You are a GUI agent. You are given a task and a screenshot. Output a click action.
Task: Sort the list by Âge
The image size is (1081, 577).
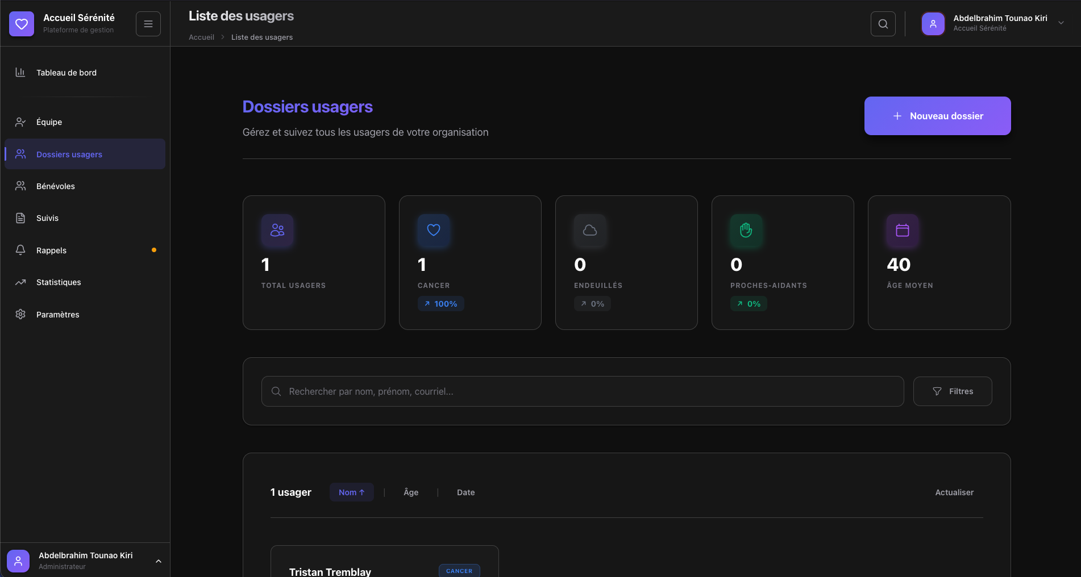411,492
